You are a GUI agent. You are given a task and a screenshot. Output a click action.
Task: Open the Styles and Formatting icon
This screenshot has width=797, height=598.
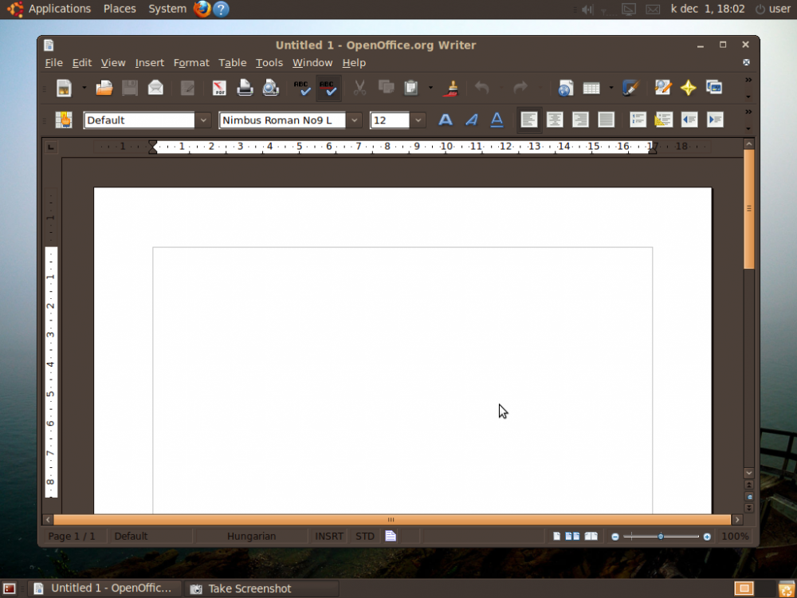coord(64,120)
